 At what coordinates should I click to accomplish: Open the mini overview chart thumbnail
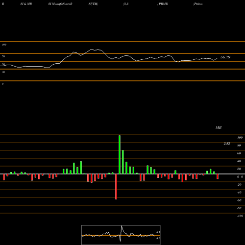[121, 235]
